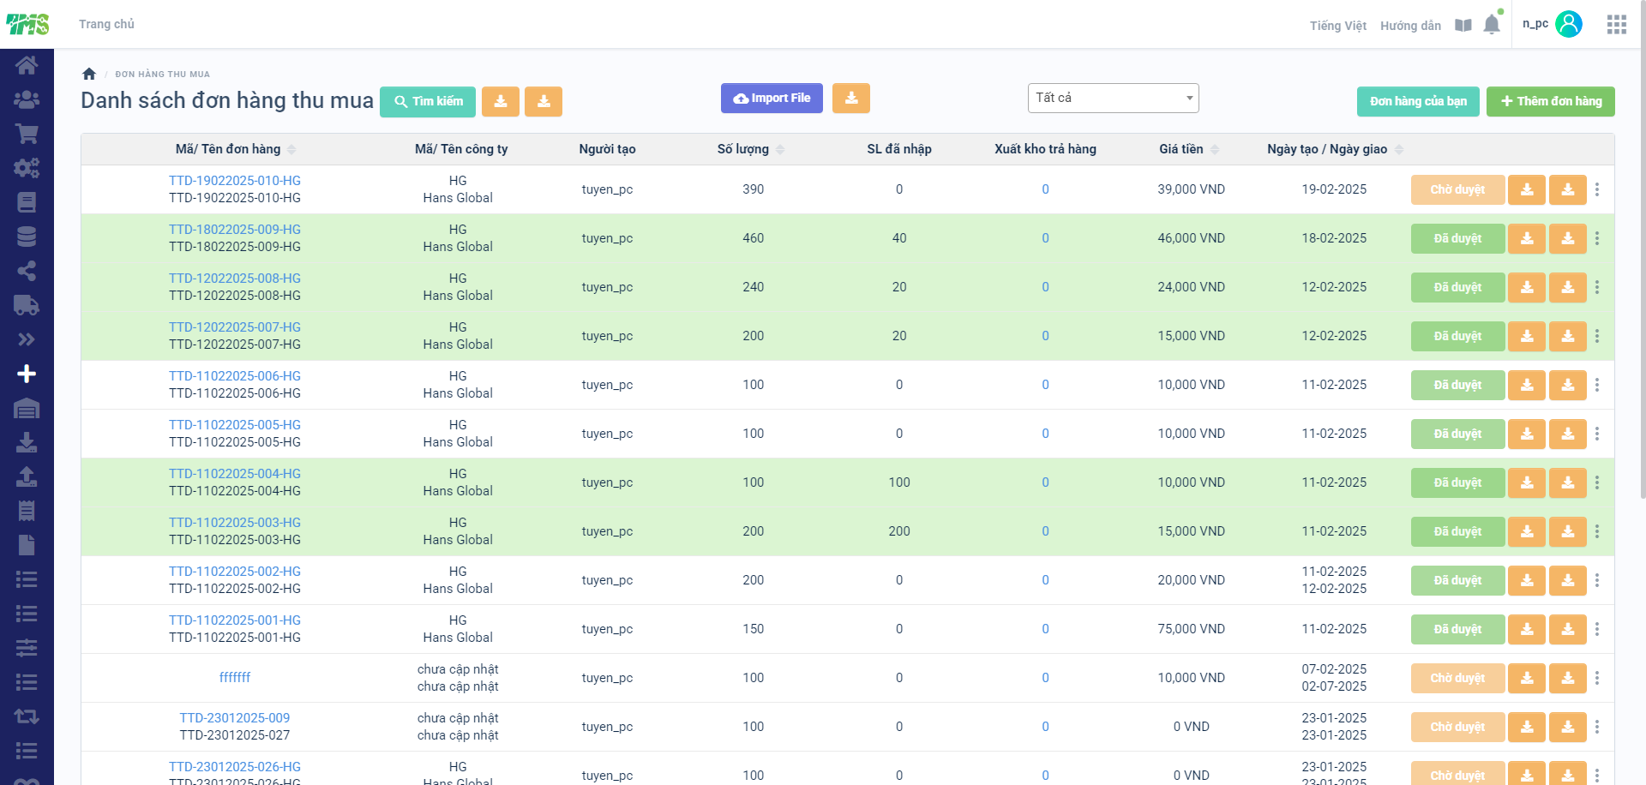The width and height of the screenshot is (1646, 785).
Task: Click second download icon in TTD-12022025-008-HG row
Action: pyautogui.click(x=1568, y=287)
